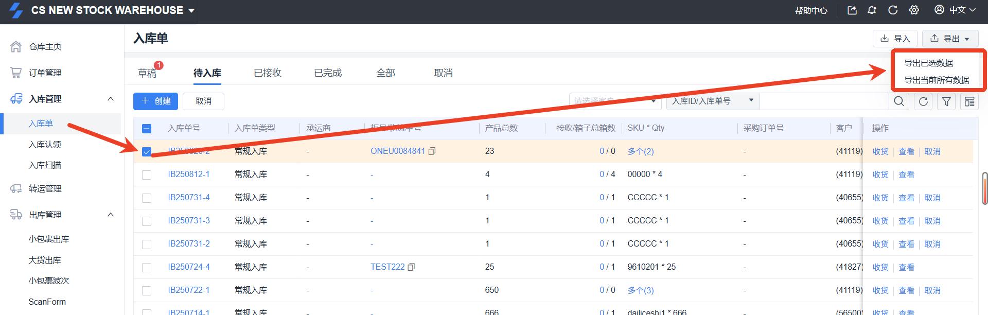Click the vertical scrollbar on right edge
The image size is (988, 315).
(x=985, y=188)
